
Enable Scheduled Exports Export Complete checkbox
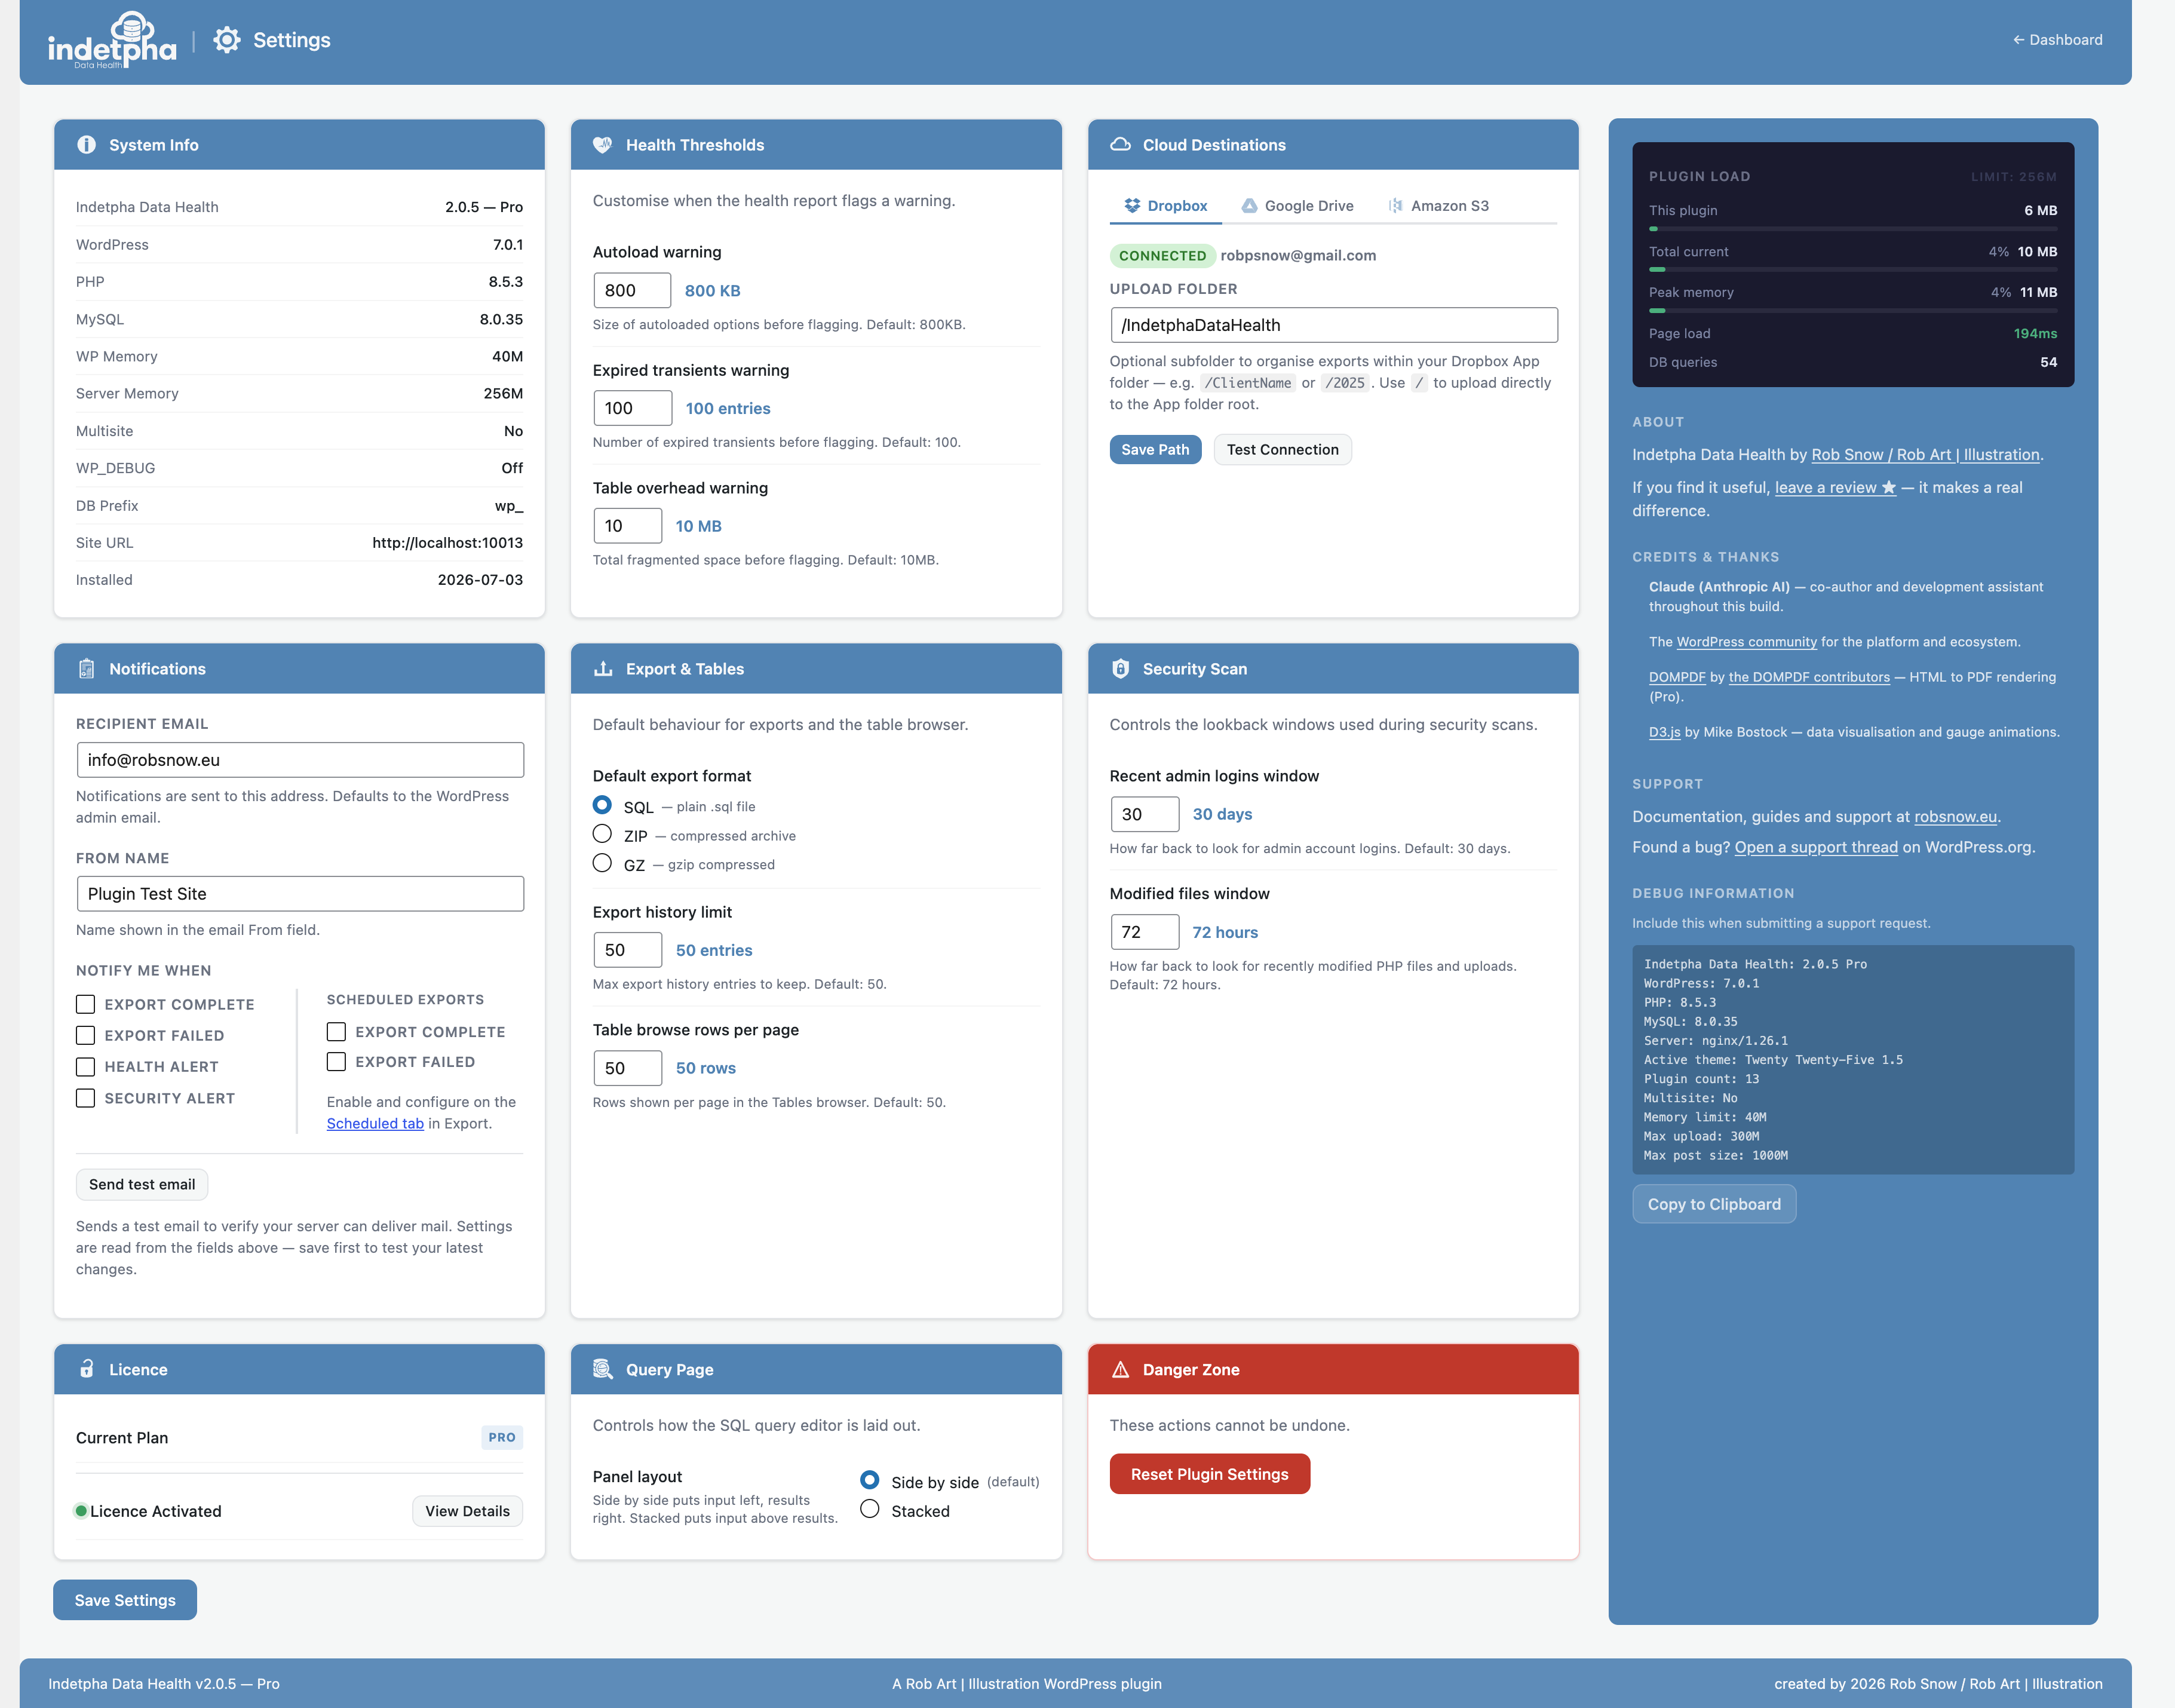(x=337, y=1031)
